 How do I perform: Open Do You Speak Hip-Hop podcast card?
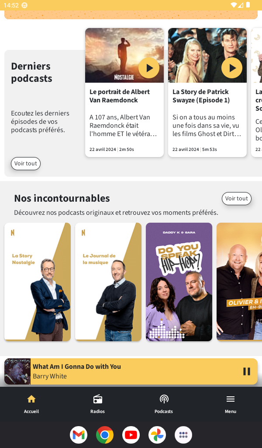coord(179,282)
